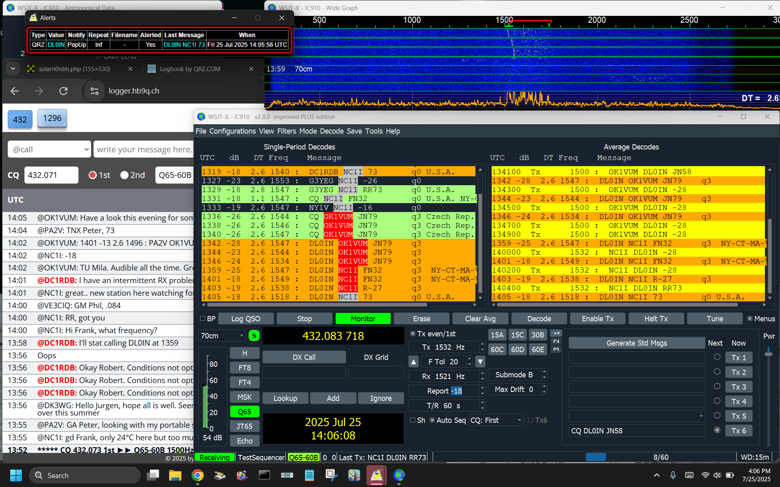The height and width of the screenshot is (487, 780).
Task: Open the terminal icon in the taskbar
Action: [x=265, y=475]
